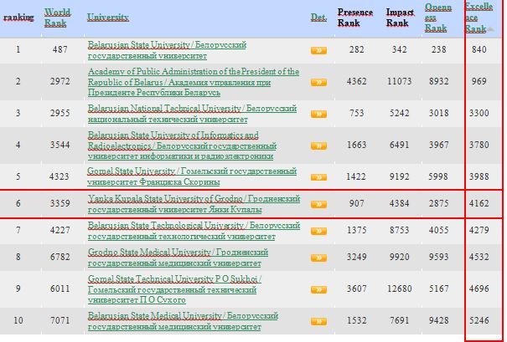This screenshot has height=342, width=507.
Task: Open details arrow for University of Informatics and Radioelectronics
Action: (x=318, y=145)
